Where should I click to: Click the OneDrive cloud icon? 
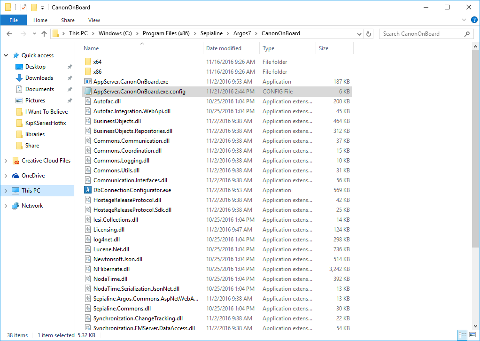point(15,176)
